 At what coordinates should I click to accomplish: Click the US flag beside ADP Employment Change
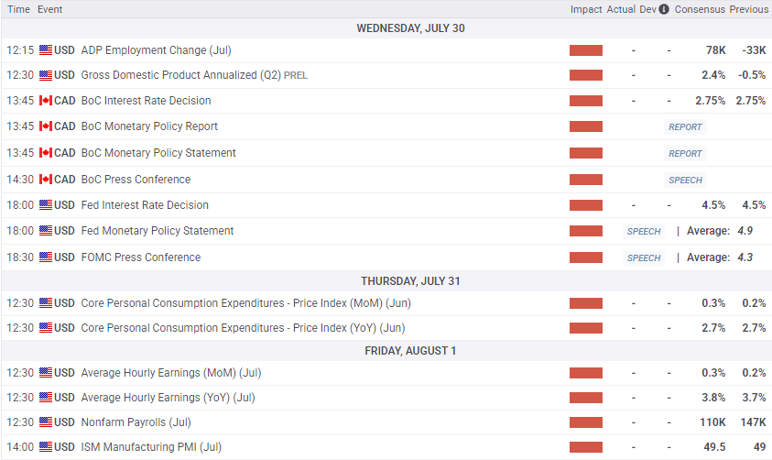coord(46,50)
